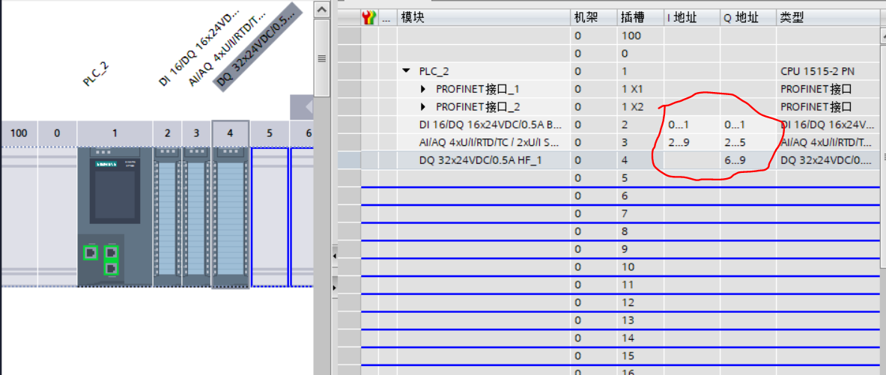
Task: Click the lower-right PROFINET port on CPU
Action: click(111, 268)
